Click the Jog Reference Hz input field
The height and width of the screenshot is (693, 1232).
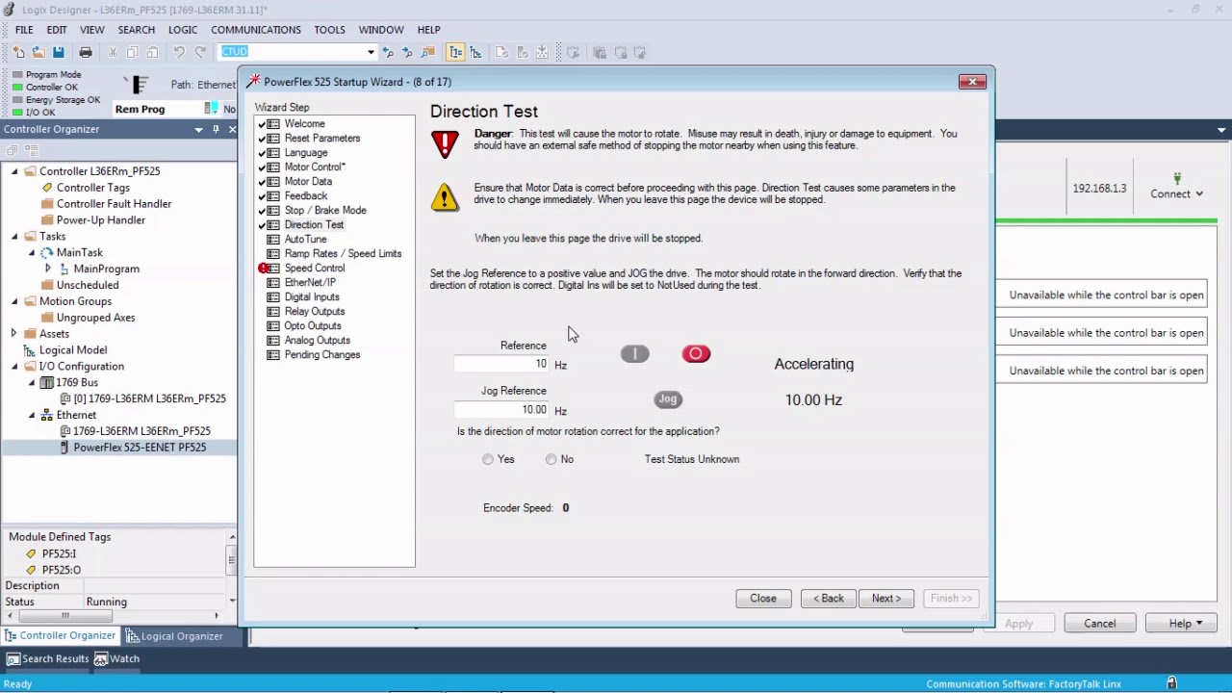coord(501,410)
